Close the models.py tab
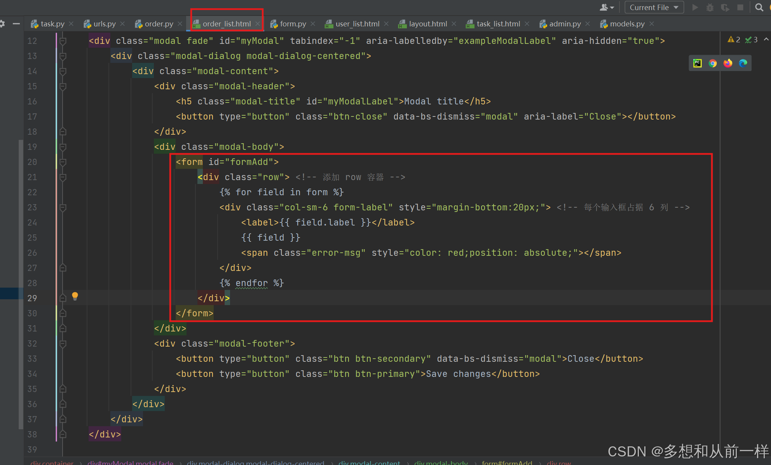The height and width of the screenshot is (465, 771). click(652, 24)
